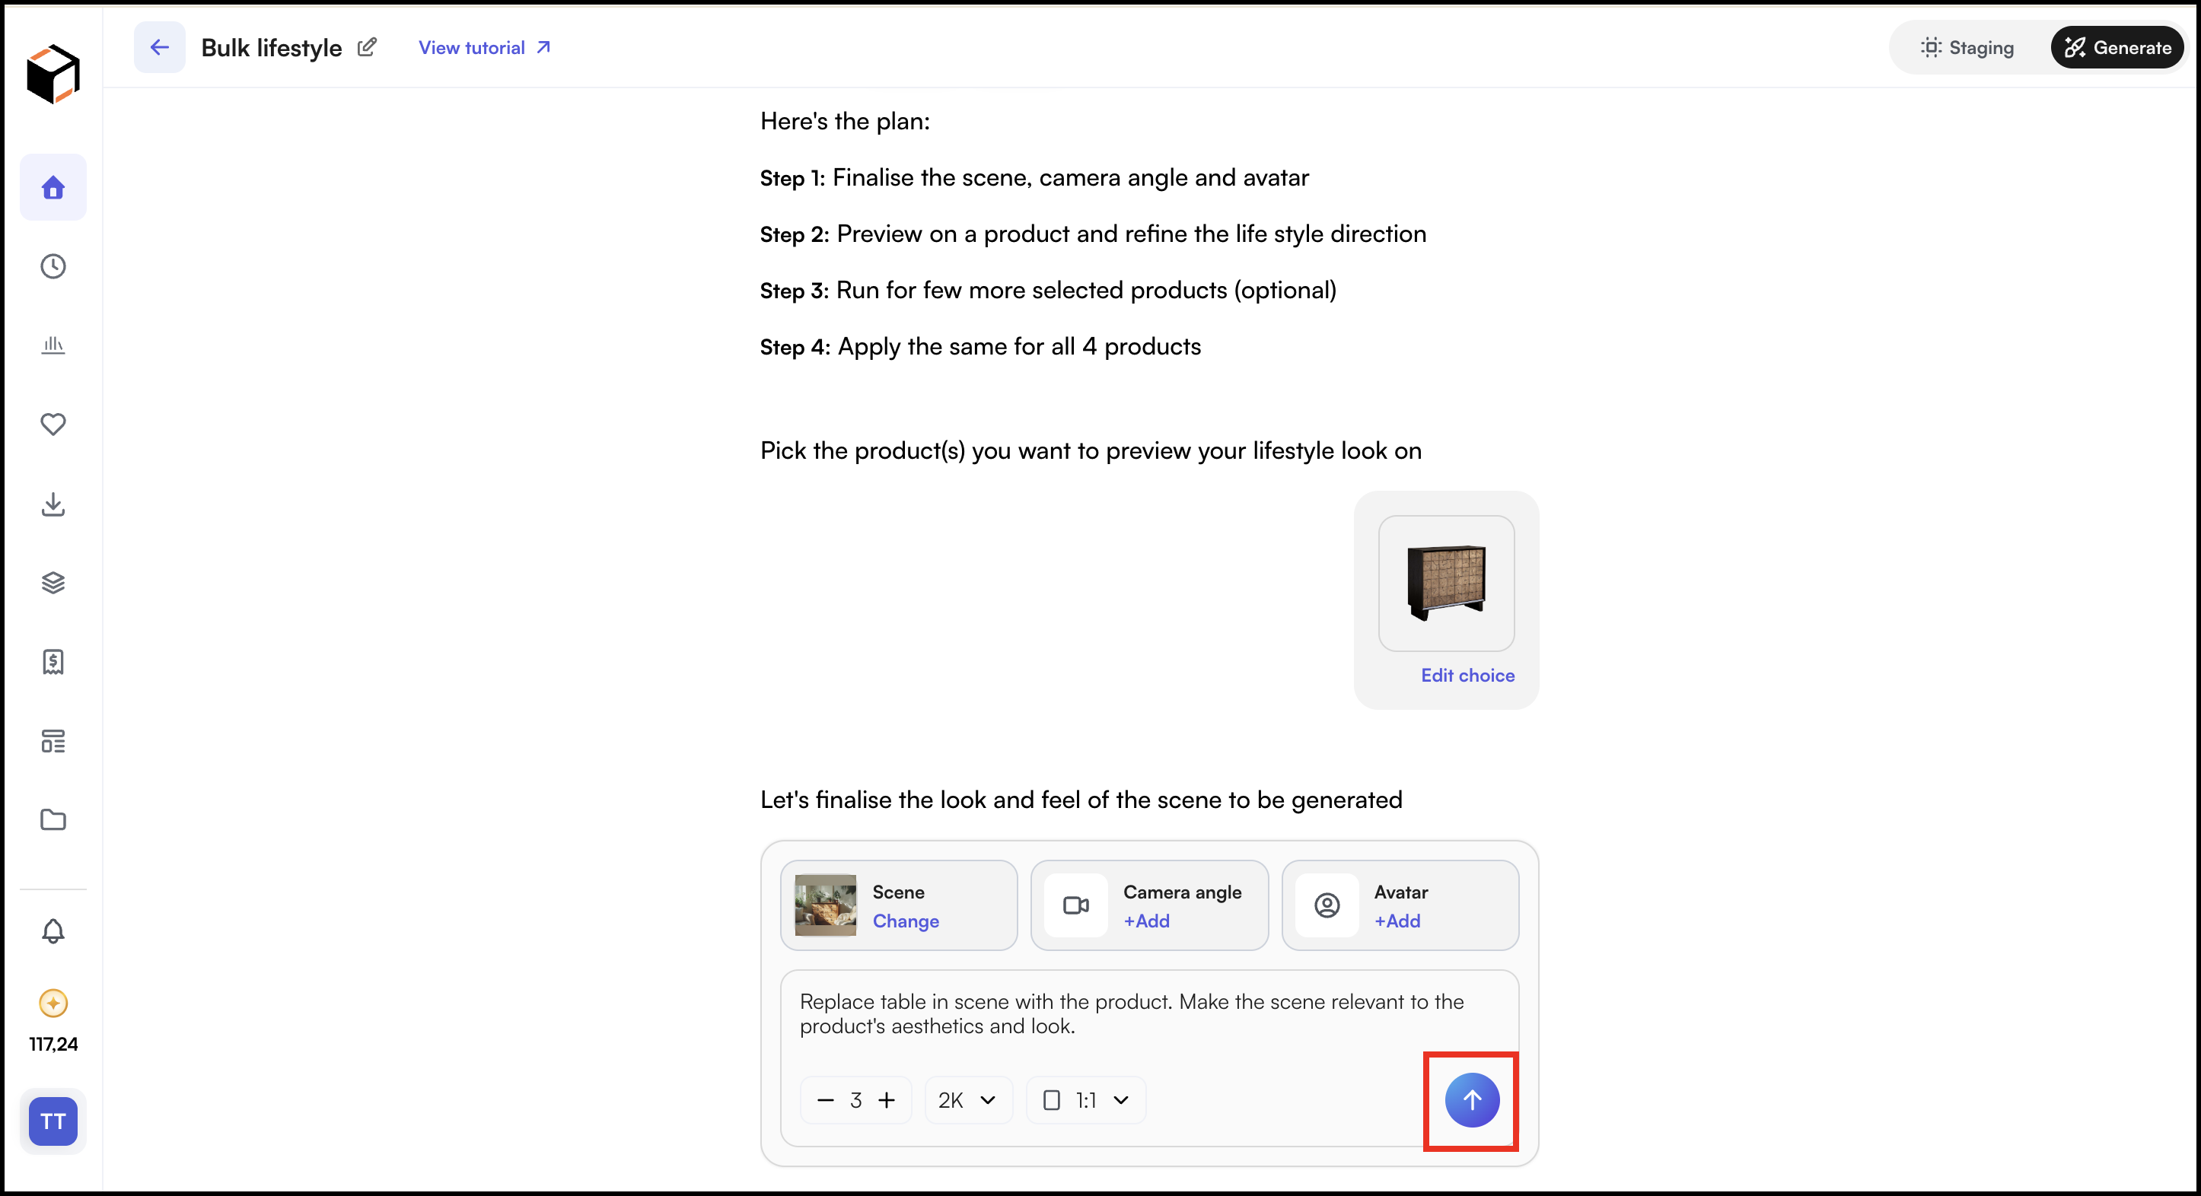Open the billing receipt icon
Image resolution: width=2201 pixels, height=1196 pixels.
pyautogui.click(x=53, y=661)
